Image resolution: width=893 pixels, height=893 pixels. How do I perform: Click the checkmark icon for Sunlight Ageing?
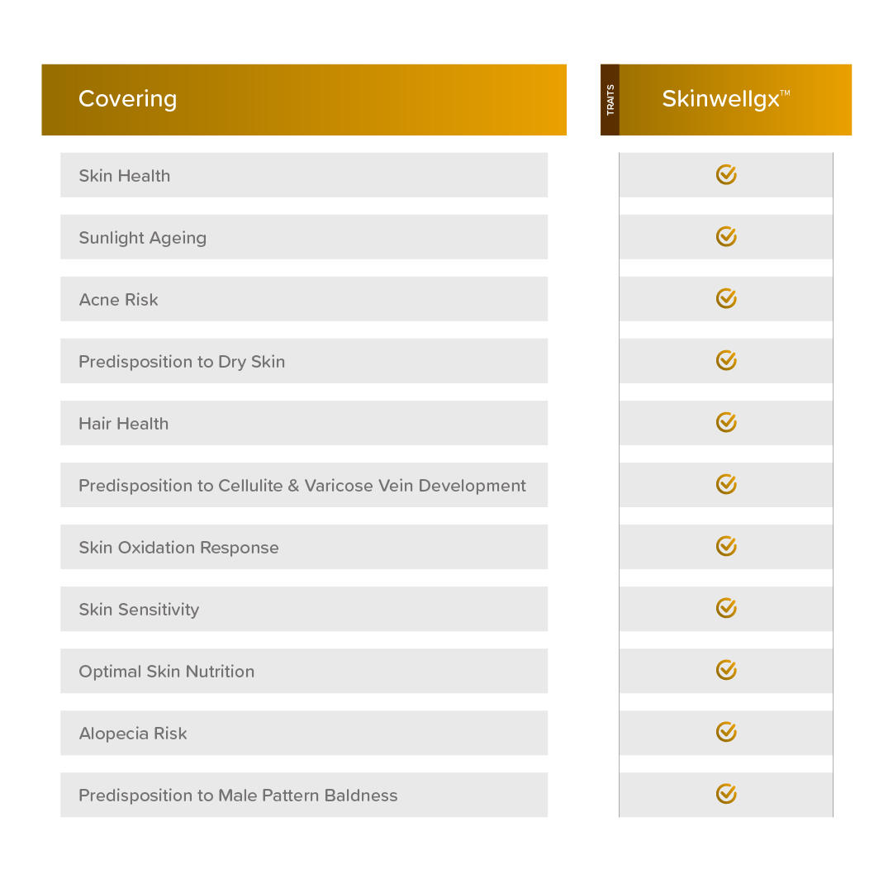(x=726, y=236)
